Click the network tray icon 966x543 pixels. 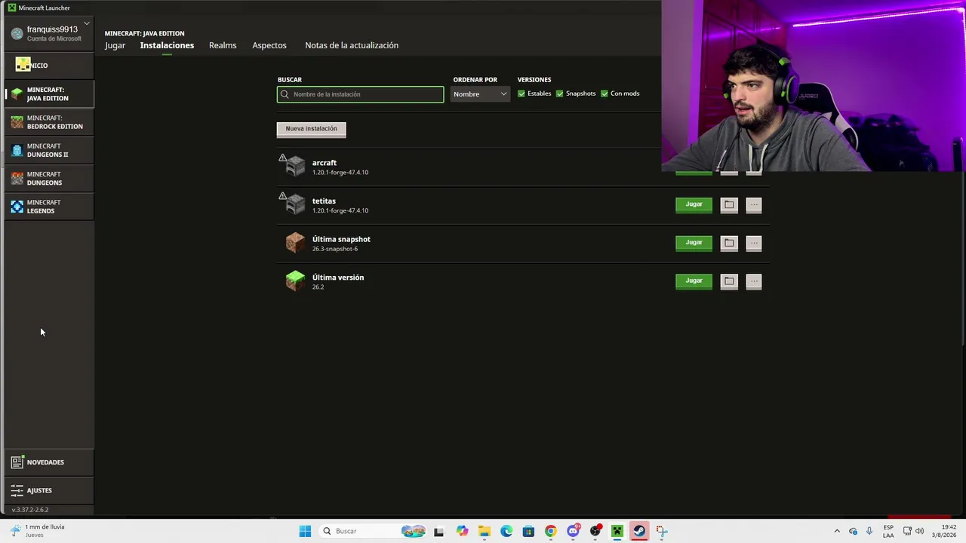pyautogui.click(x=908, y=531)
